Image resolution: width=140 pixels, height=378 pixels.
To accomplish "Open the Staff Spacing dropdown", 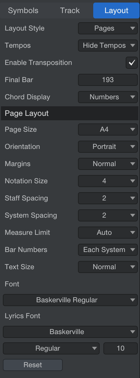I will coord(108,198).
